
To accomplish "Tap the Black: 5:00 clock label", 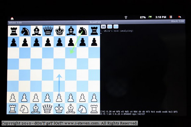I will (177, 21).
